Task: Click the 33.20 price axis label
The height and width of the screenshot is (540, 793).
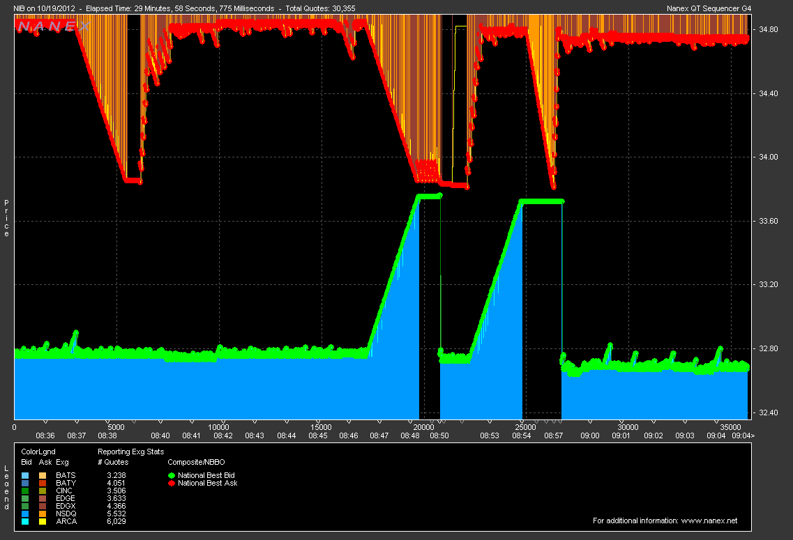Action: click(769, 284)
